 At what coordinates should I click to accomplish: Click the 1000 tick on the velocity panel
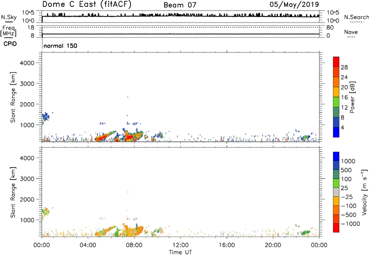pyautogui.click(x=27, y=220)
